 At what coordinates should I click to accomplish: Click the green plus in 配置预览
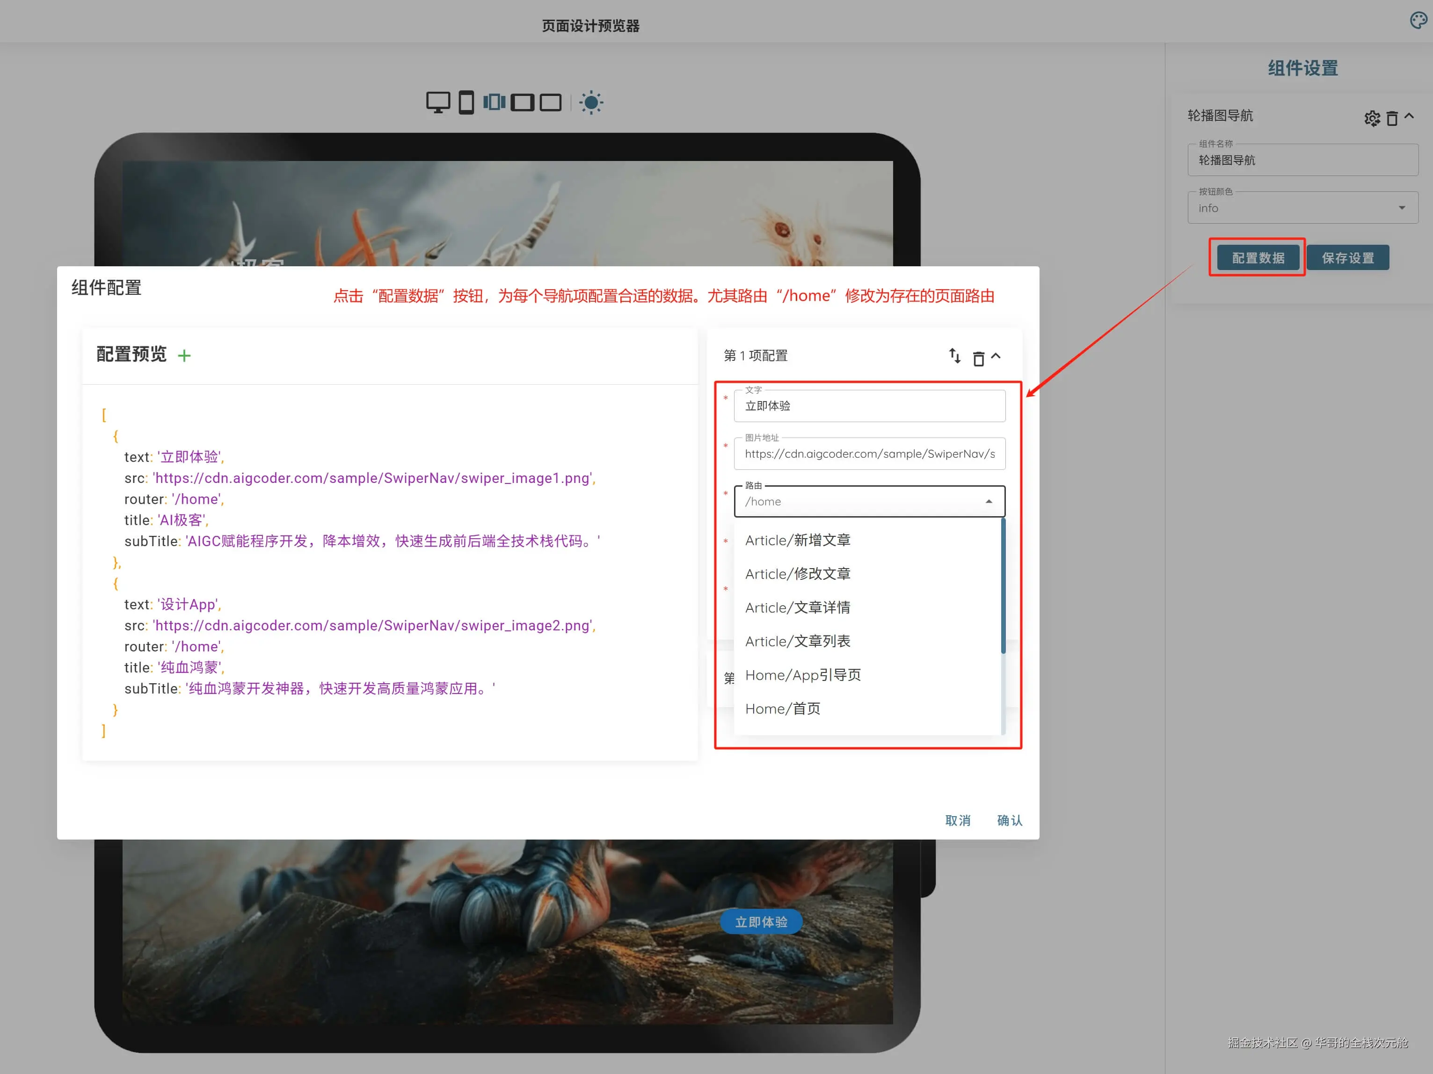tap(185, 356)
